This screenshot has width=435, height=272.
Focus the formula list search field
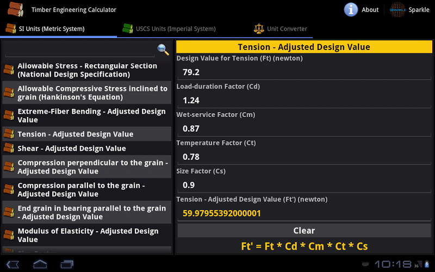coord(80,50)
